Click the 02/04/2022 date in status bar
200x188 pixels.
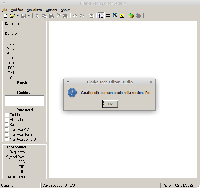pyautogui.click(x=184, y=186)
